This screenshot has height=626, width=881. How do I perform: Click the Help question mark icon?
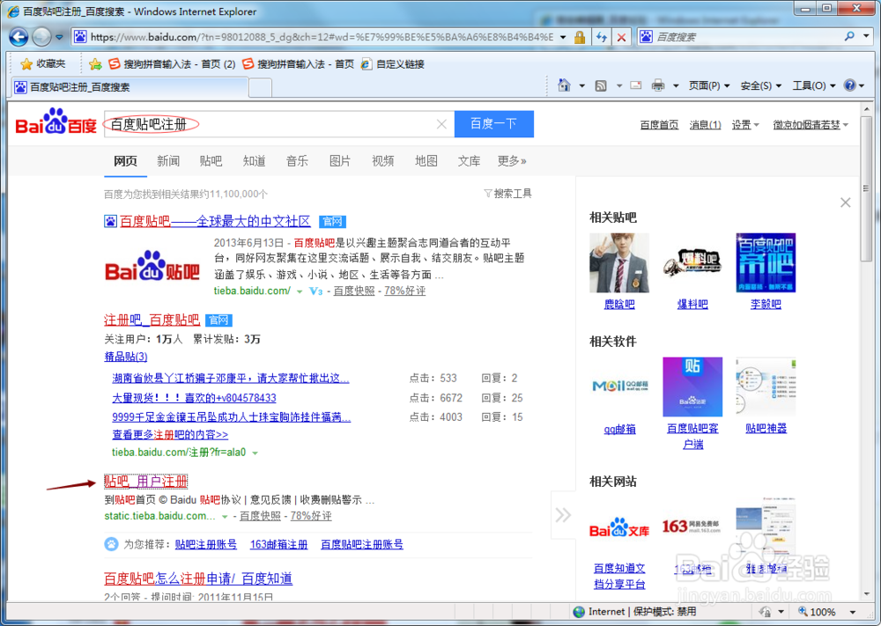point(849,85)
